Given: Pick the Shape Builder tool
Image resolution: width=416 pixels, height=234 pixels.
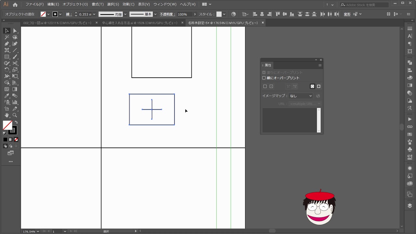Looking at the screenshot, I should [6, 83].
